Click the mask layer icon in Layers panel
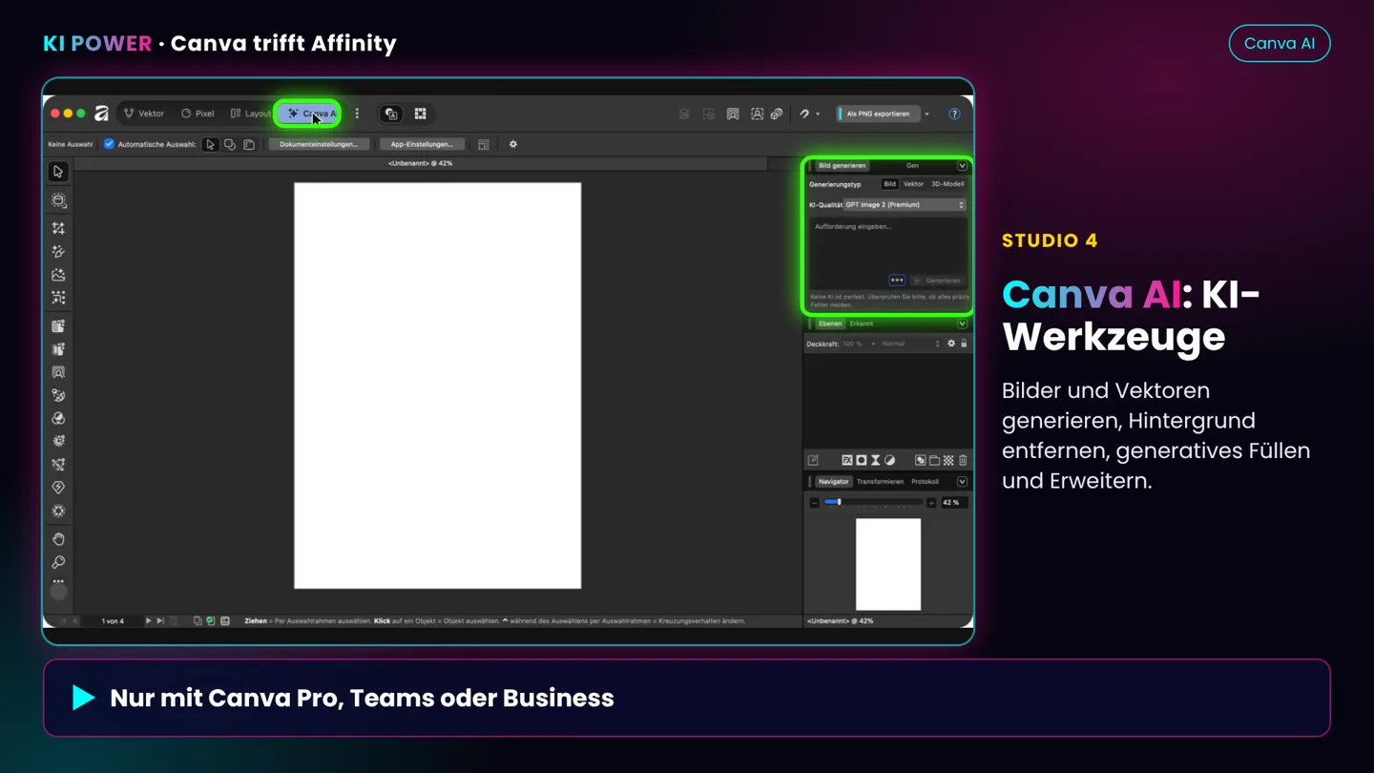 (x=861, y=460)
